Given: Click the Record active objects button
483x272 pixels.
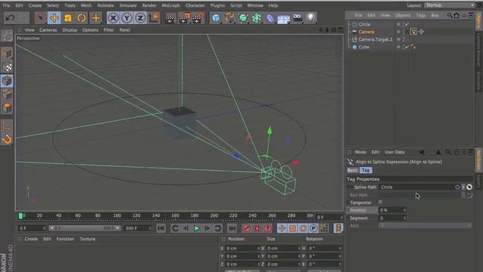Looking at the screenshot, I should pyautogui.click(x=246, y=228).
